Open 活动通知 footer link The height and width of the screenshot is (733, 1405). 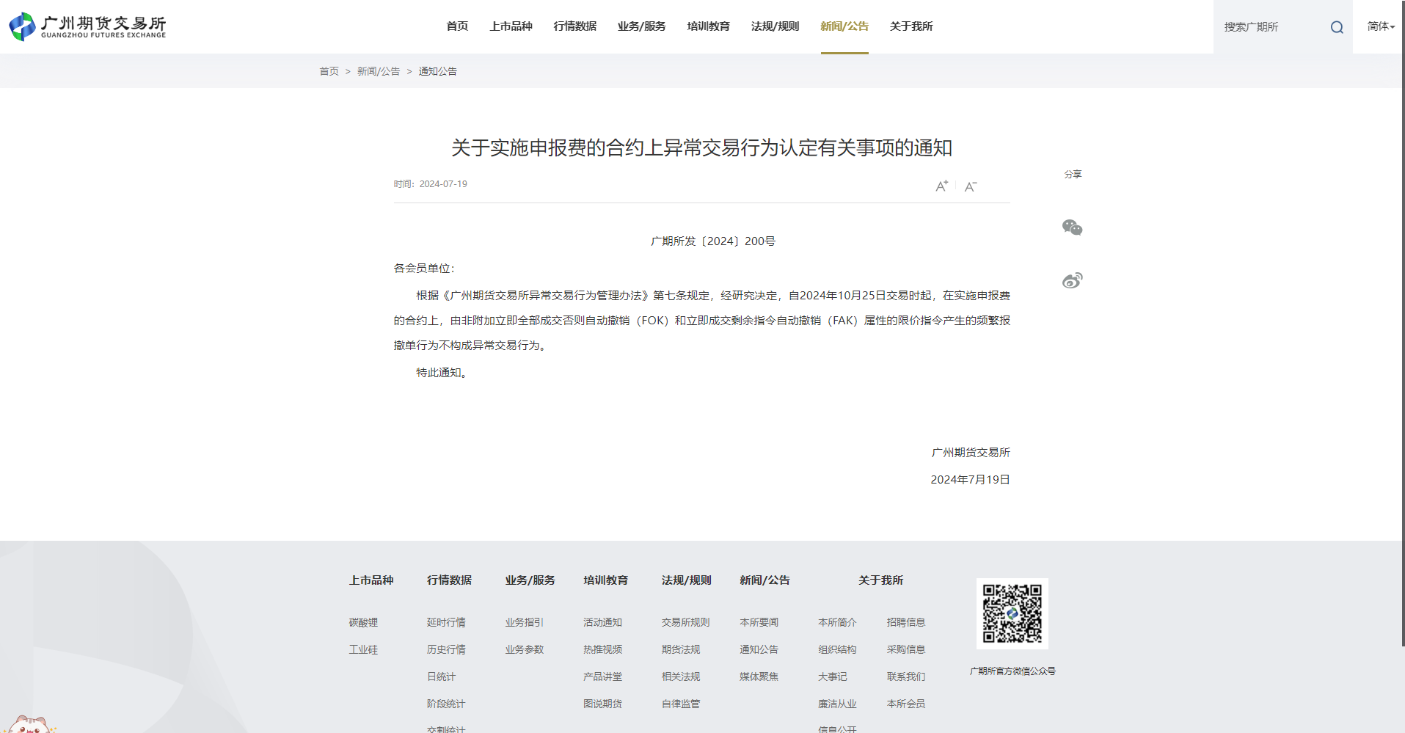(602, 622)
